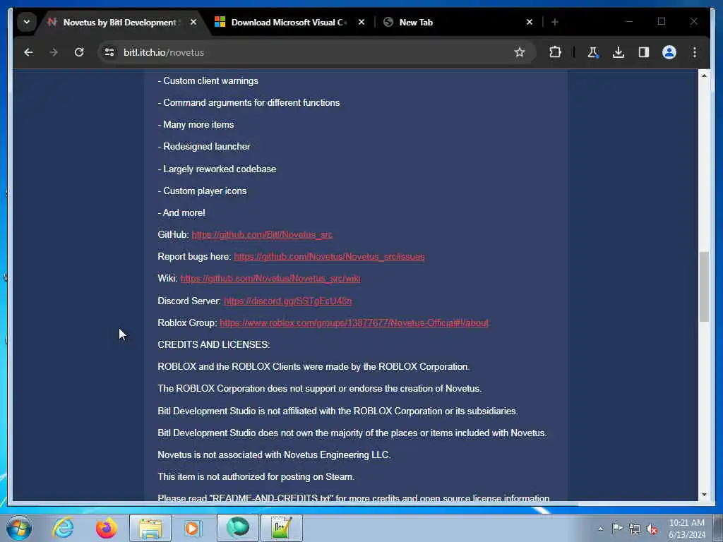Launch Firefox from the taskbar

coord(106,528)
